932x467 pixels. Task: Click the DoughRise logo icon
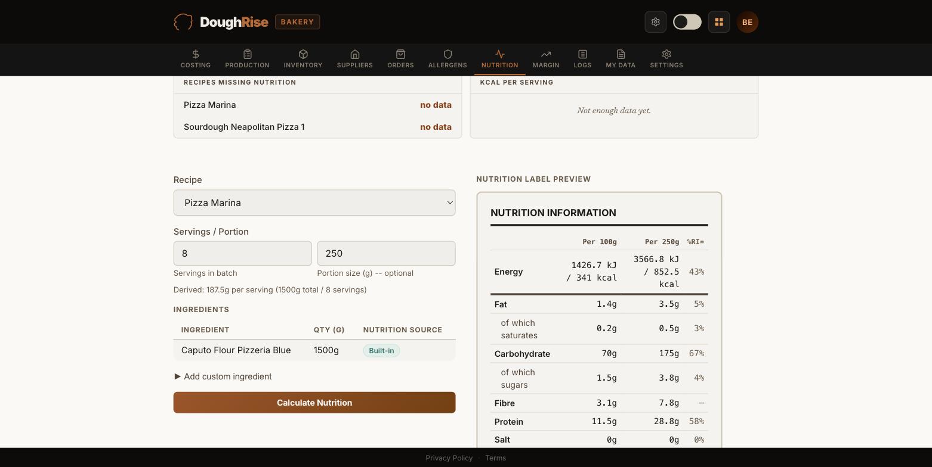point(183,22)
